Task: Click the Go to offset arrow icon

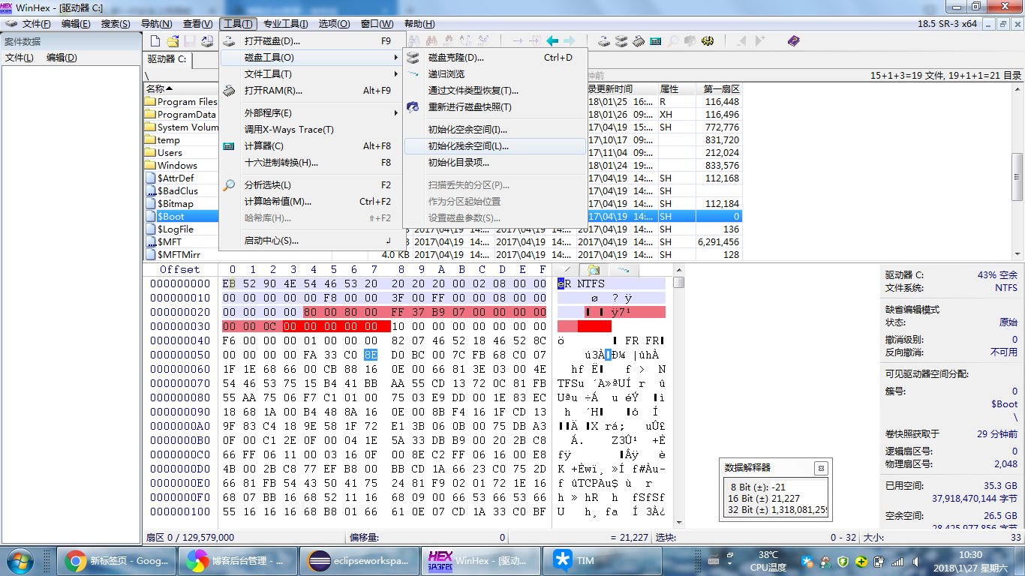Action: point(518,40)
